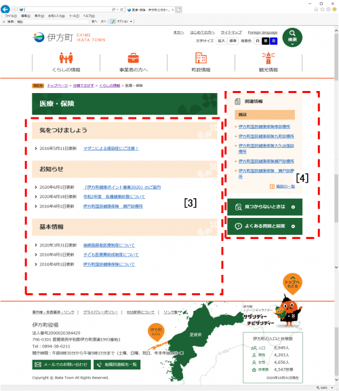Open the 編集 menu
The height and width of the screenshot is (391, 339).
click(25, 16)
